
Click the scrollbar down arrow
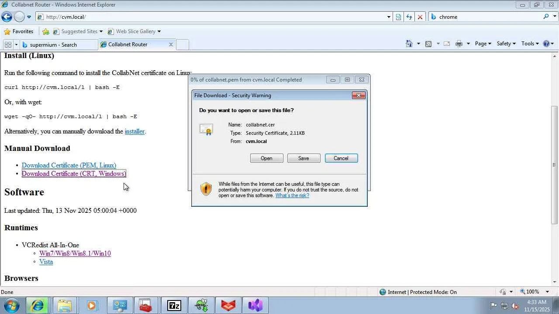pyautogui.click(x=555, y=282)
